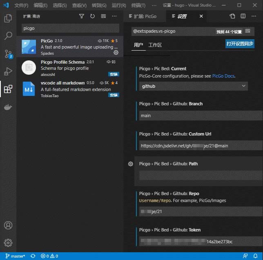The width and height of the screenshot is (263, 260).
Task: Select the PicGo 2.1.0 extension entry
Action: [70, 47]
